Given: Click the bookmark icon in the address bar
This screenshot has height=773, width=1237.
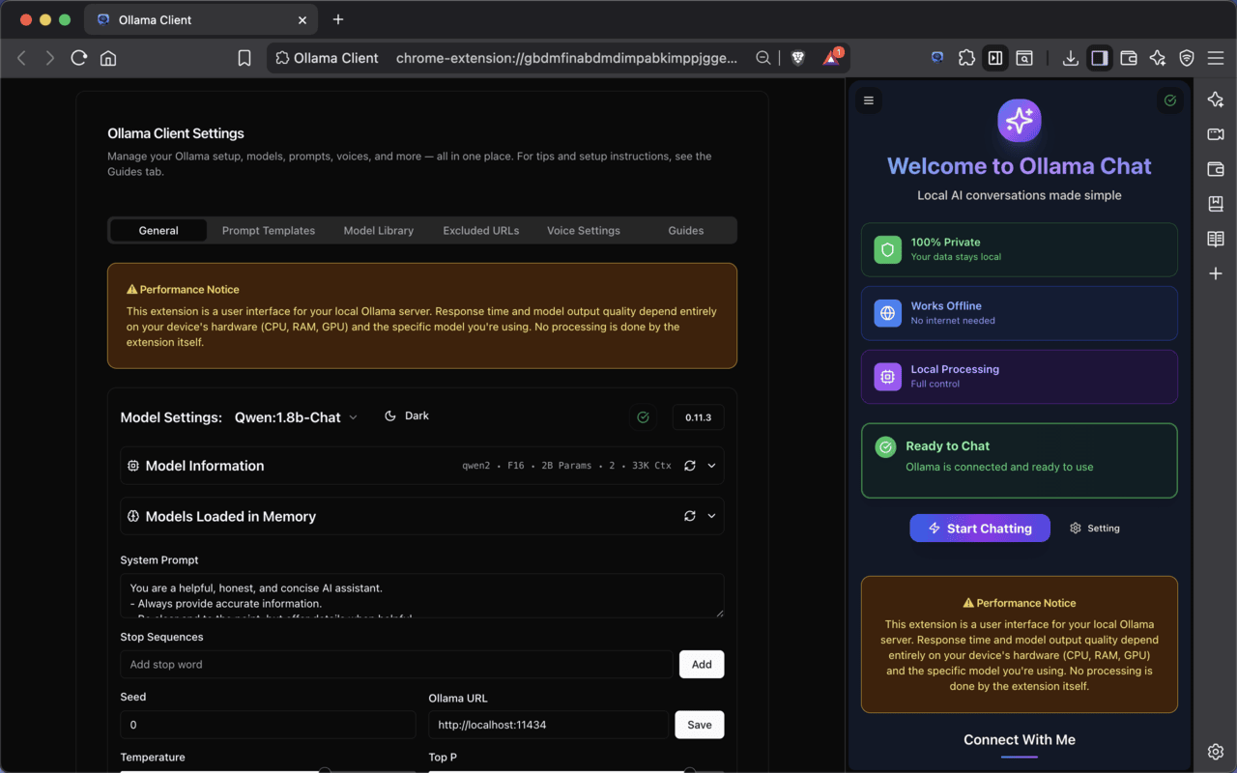Looking at the screenshot, I should click(x=245, y=58).
